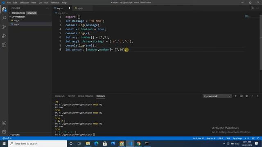This screenshot has width=262, height=147.
Task: Open the Edit menu
Action: tap(15, 2)
